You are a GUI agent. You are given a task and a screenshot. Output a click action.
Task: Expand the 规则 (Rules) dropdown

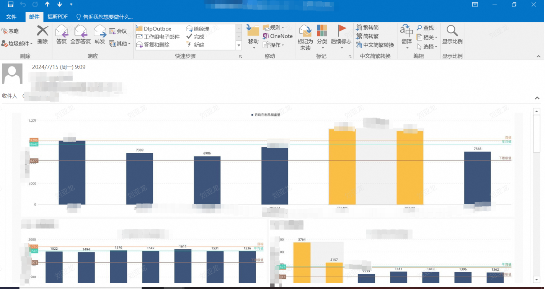coord(274,27)
